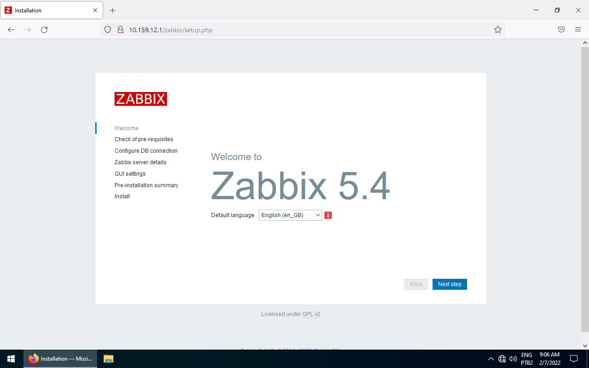Launch File Explorer from the taskbar
Viewport: 589px width, 368px height.
(108, 358)
